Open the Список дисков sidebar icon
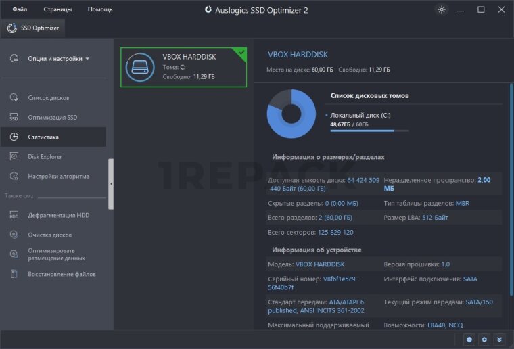 [14, 98]
